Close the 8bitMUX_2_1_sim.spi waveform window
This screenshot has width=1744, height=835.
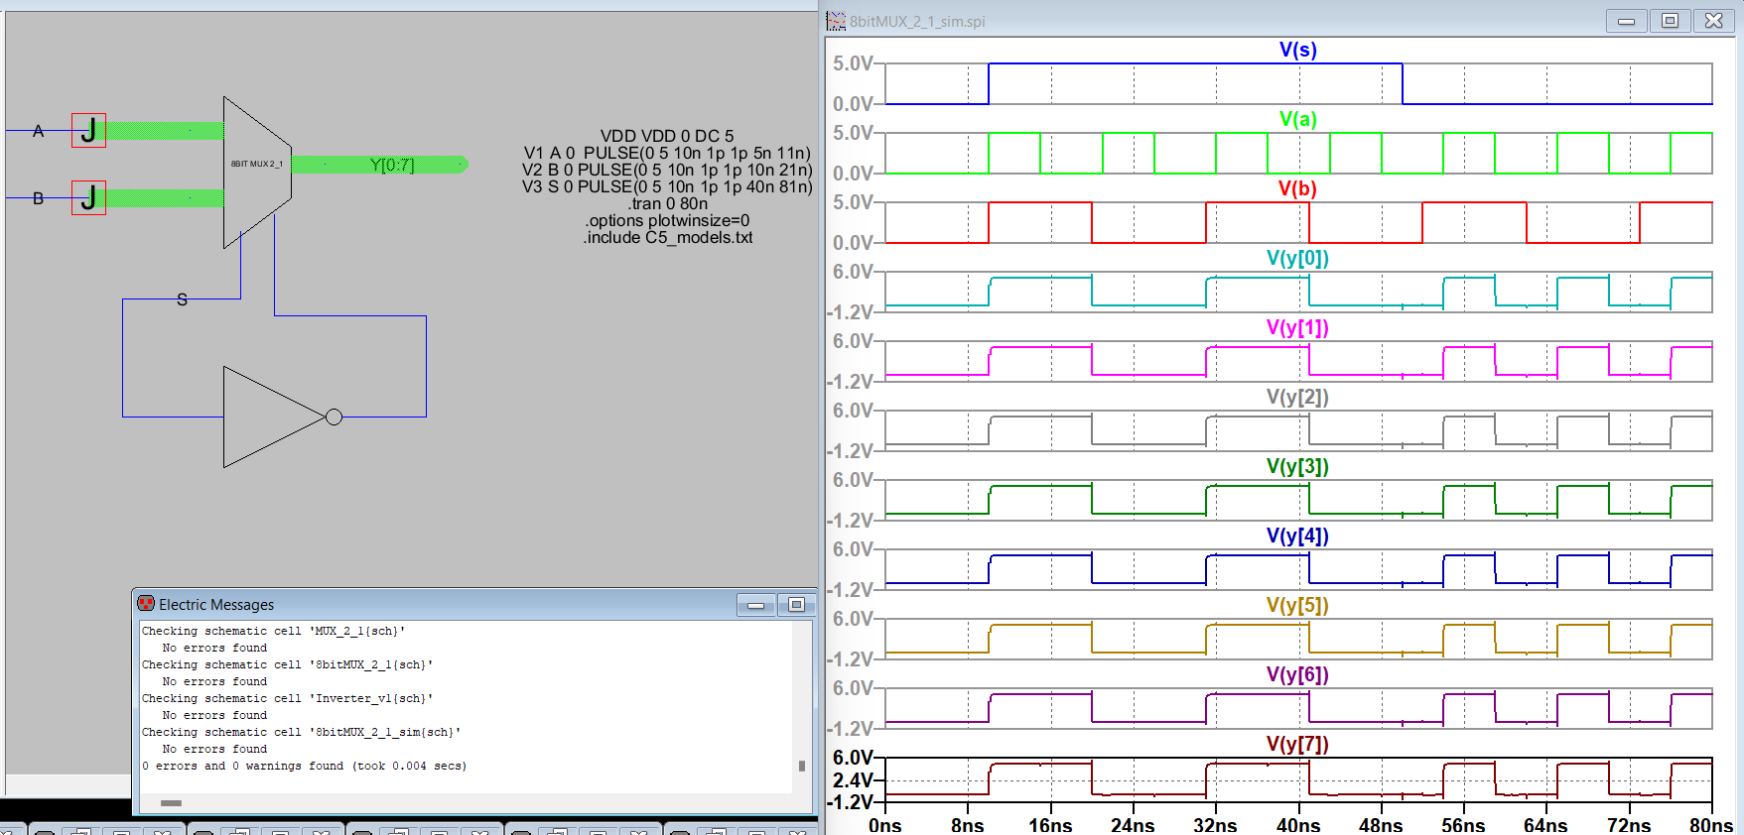point(1713,21)
